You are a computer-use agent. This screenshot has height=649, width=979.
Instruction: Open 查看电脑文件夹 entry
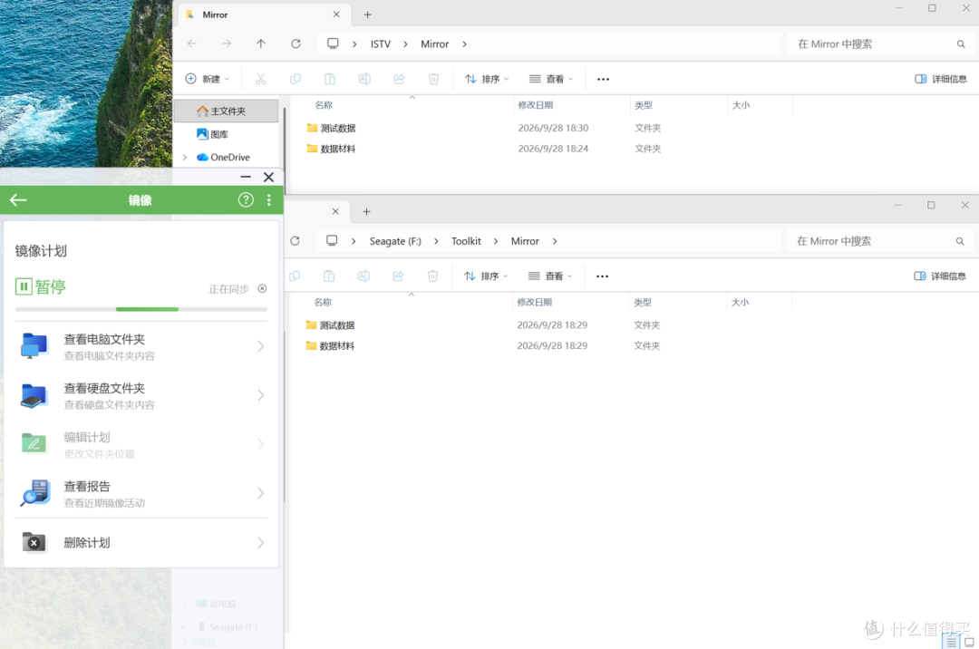point(141,346)
